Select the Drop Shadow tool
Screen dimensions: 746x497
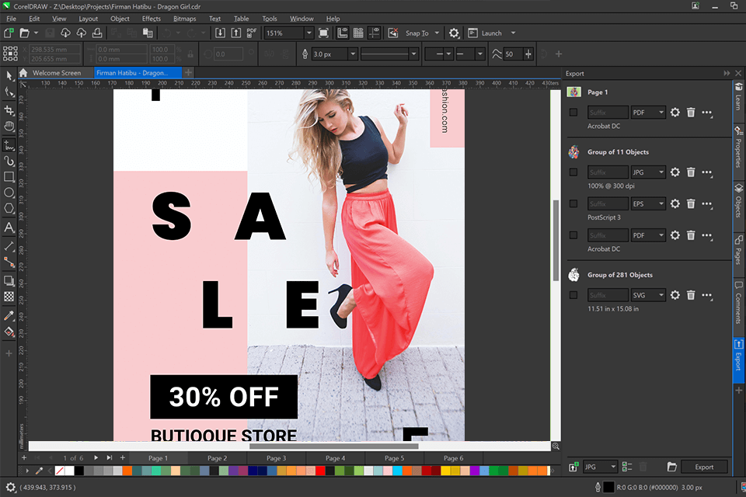coord(9,280)
